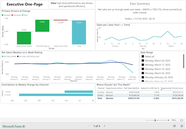Toggle Monday, March 10, 2025 checkbox
This screenshot has width=186, height=129.
pyautogui.click(x=143, y=69)
